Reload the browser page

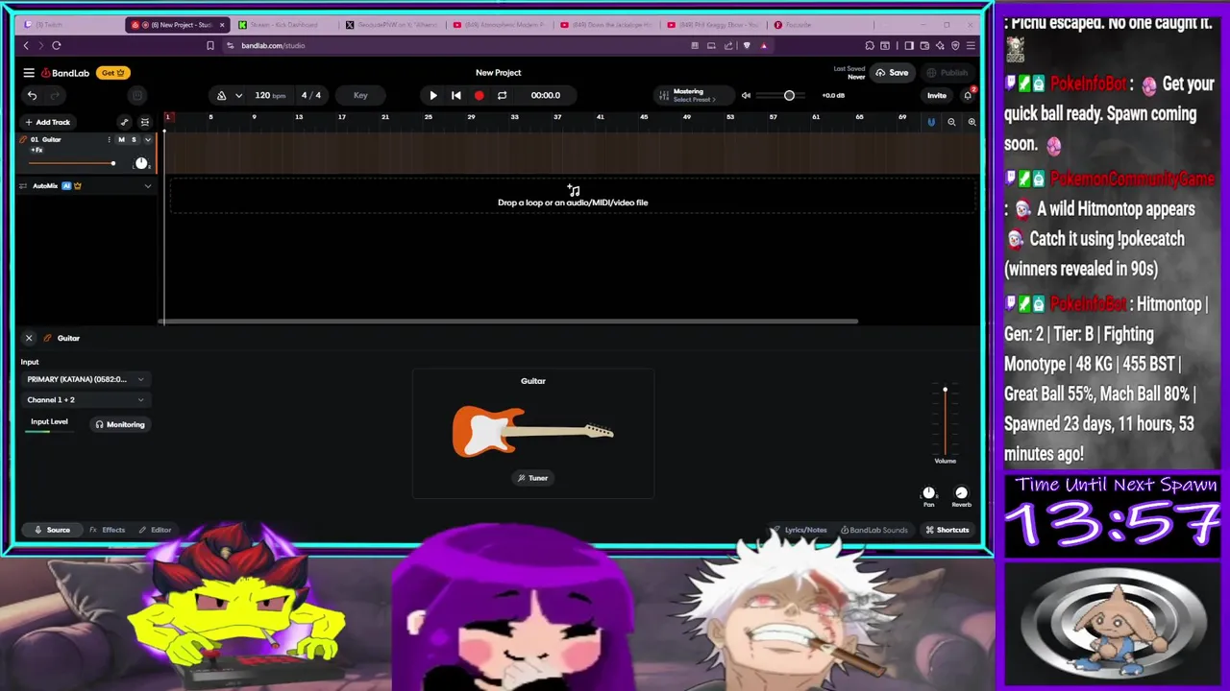click(57, 45)
